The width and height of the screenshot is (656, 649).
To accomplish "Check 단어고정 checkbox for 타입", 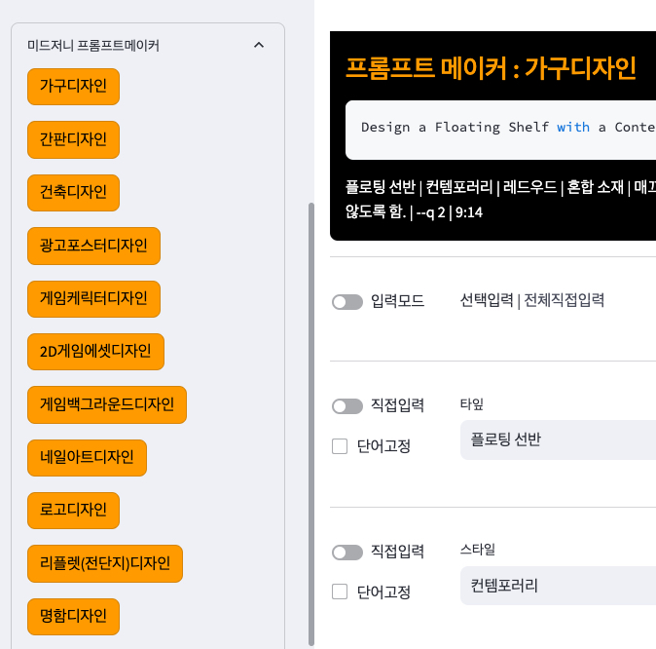I will tap(340, 446).
